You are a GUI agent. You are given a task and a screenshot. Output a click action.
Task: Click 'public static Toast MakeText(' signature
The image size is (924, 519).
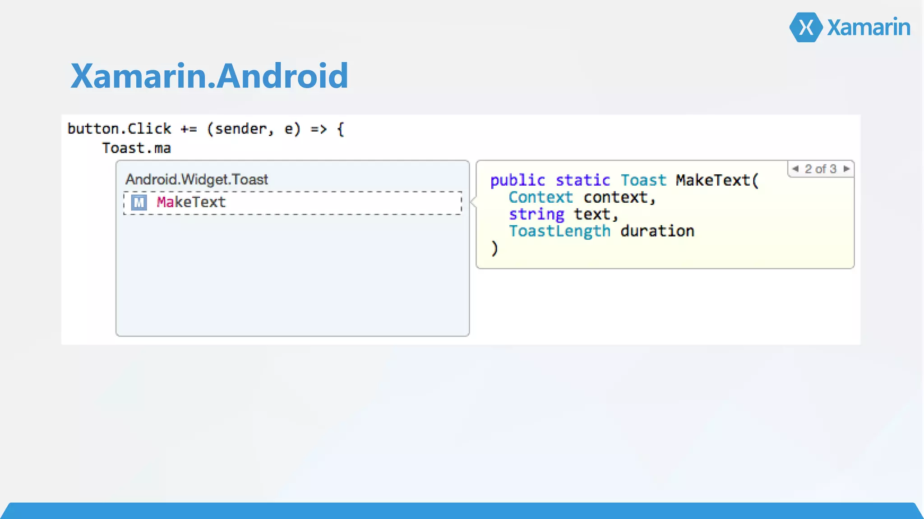(625, 180)
